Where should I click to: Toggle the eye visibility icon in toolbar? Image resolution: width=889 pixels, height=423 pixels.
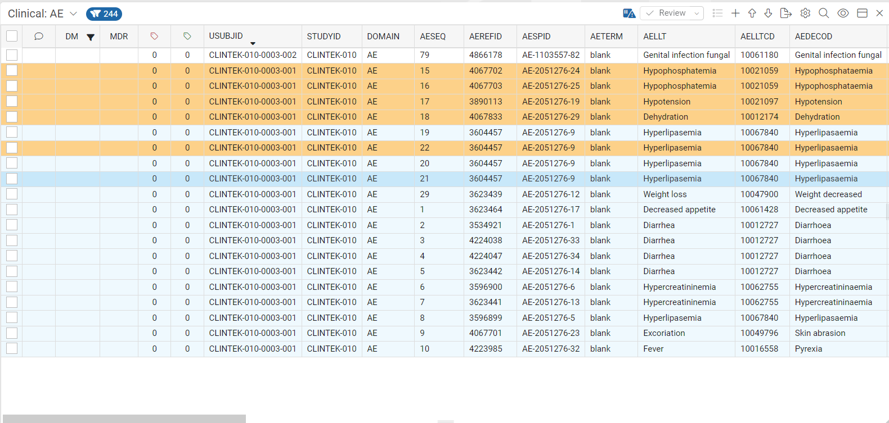tap(843, 13)
